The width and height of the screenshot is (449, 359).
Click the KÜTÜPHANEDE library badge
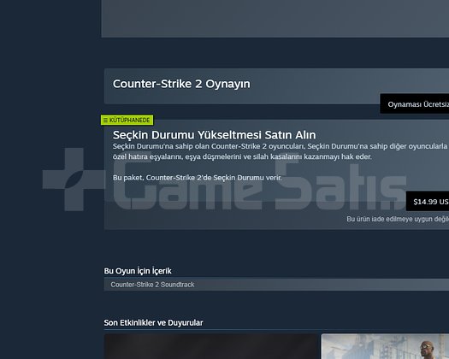coord(127,120)
